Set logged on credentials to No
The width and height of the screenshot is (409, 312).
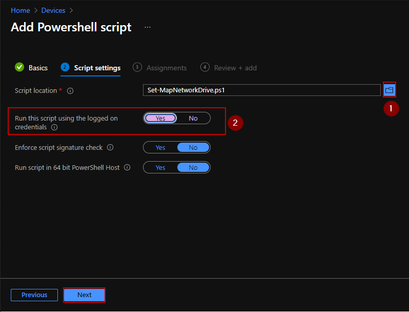(193, 119)
